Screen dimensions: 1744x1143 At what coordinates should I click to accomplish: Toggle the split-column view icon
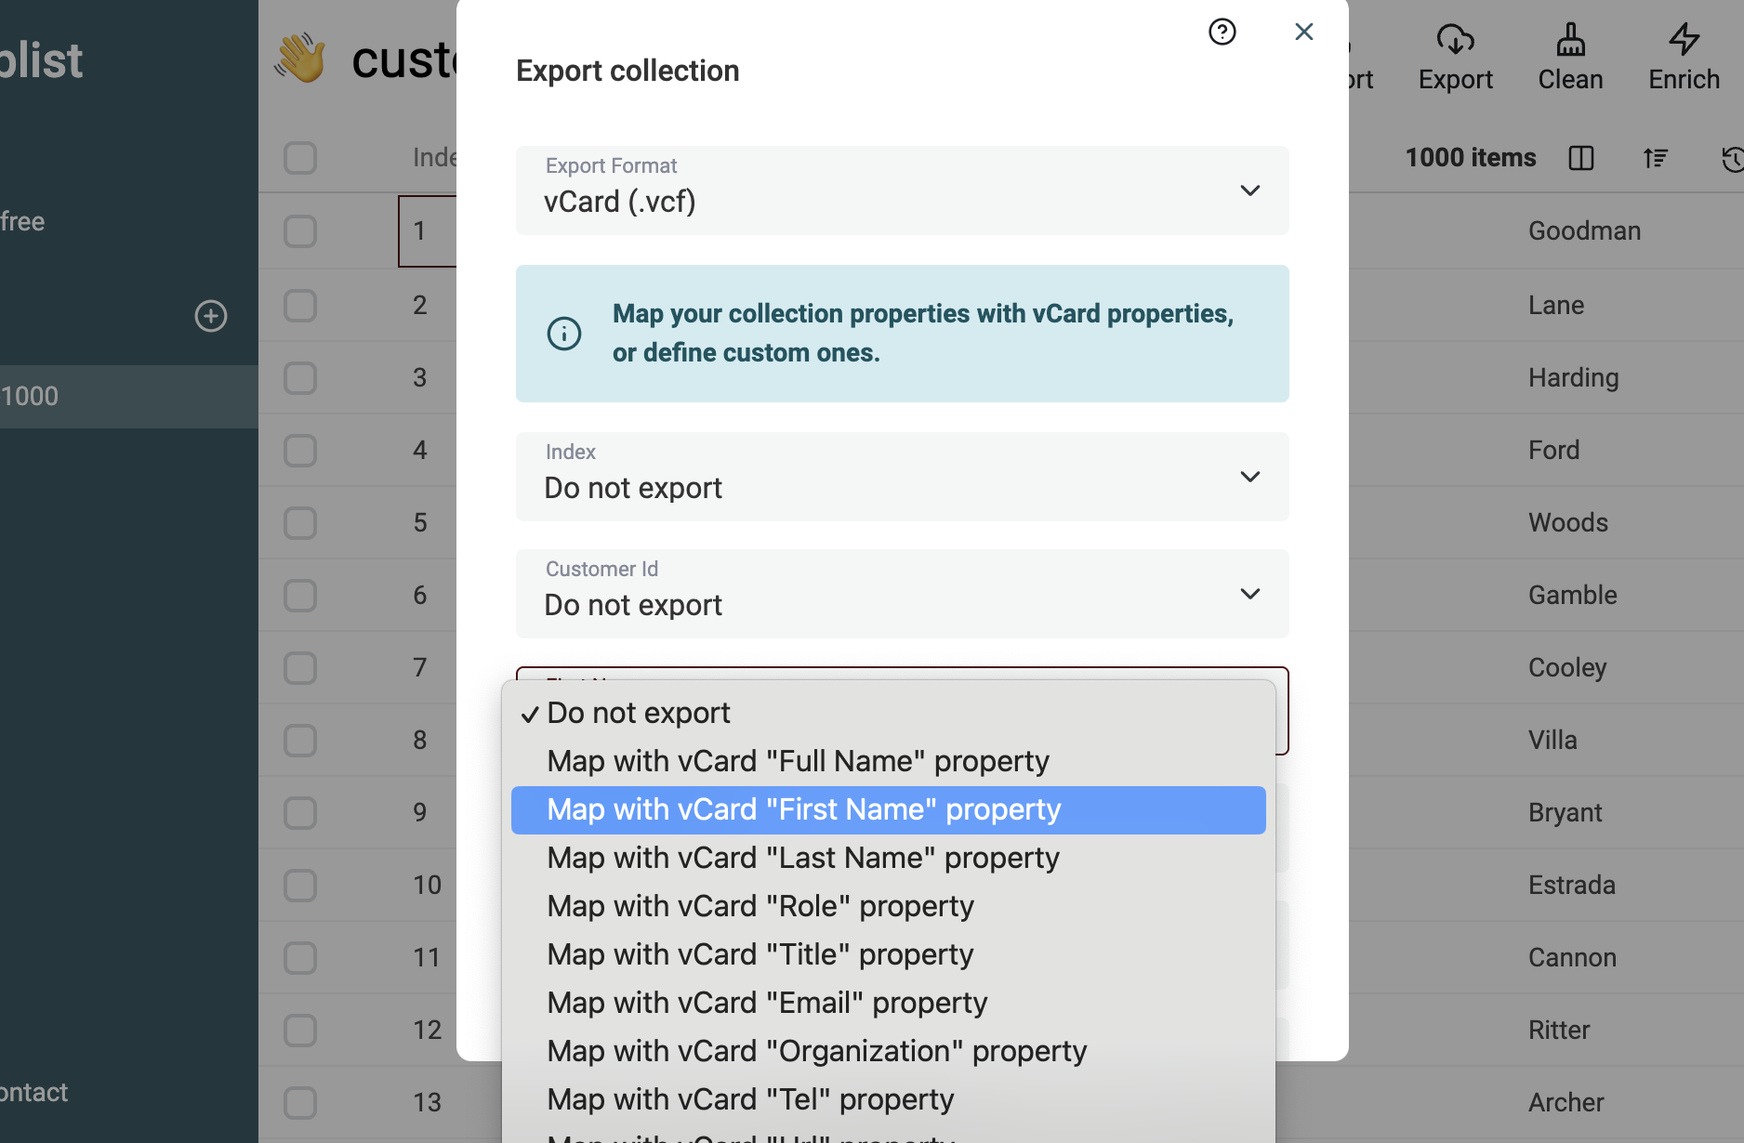click(x=1582, y=158)
